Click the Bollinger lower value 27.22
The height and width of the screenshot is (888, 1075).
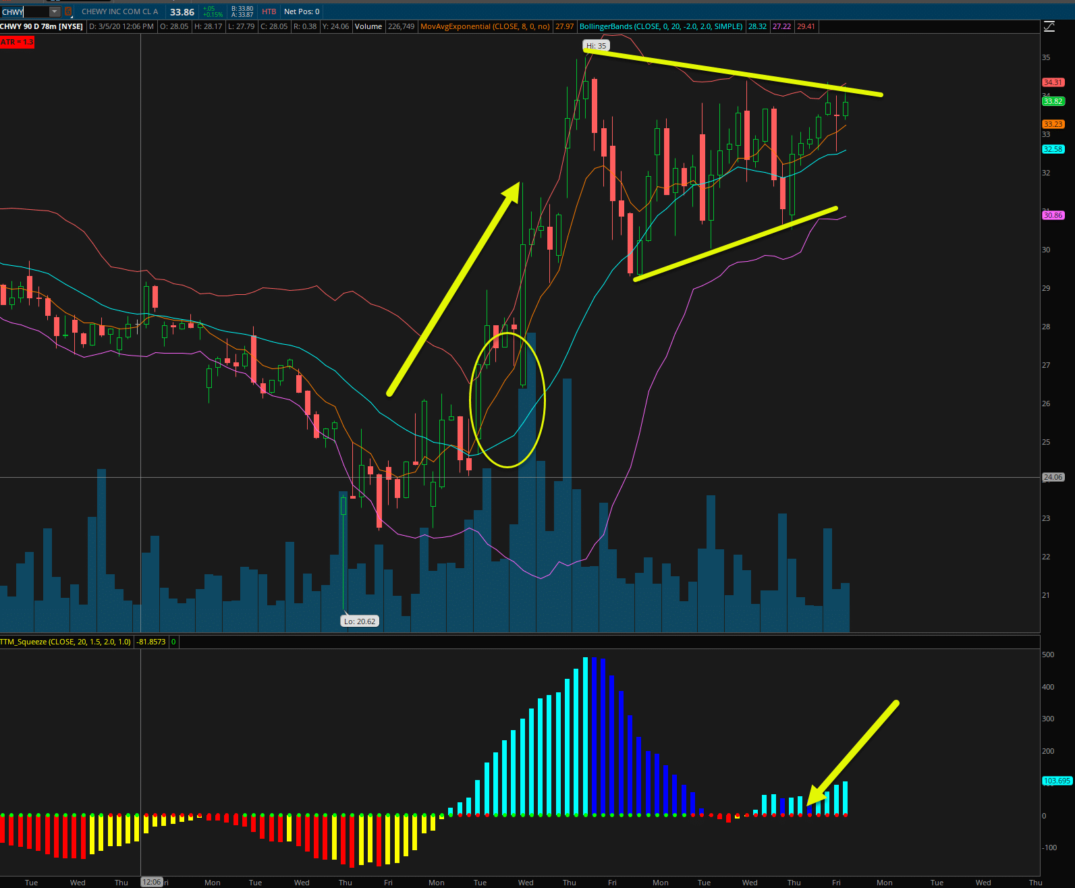(x=781, y=26)
